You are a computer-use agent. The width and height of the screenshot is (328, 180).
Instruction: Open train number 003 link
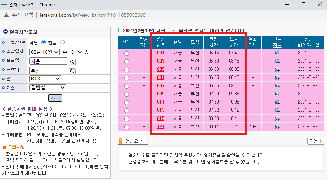(161, 61)
